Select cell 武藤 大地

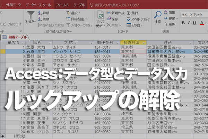coord(39,47)
